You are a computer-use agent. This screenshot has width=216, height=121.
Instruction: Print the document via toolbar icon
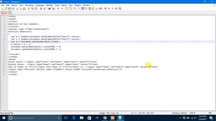click(x=24, y=8)
